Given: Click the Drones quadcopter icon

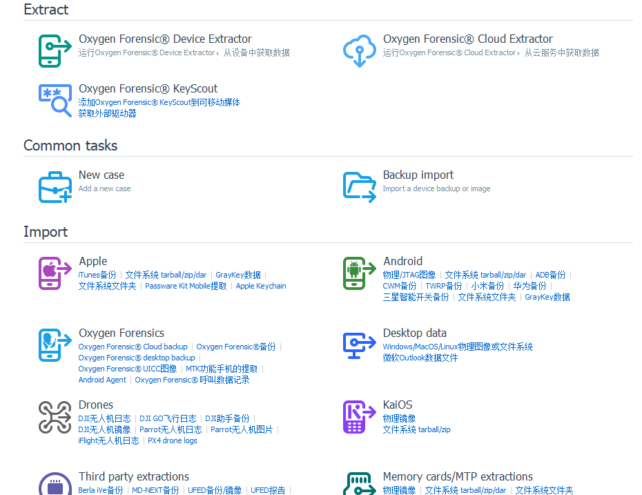Looking at the screenshot, I should (x=55, y=417).
